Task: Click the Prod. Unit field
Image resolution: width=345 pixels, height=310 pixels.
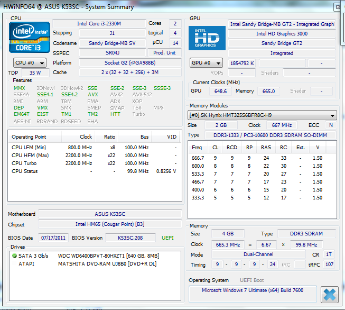Action: coord(164,53)
